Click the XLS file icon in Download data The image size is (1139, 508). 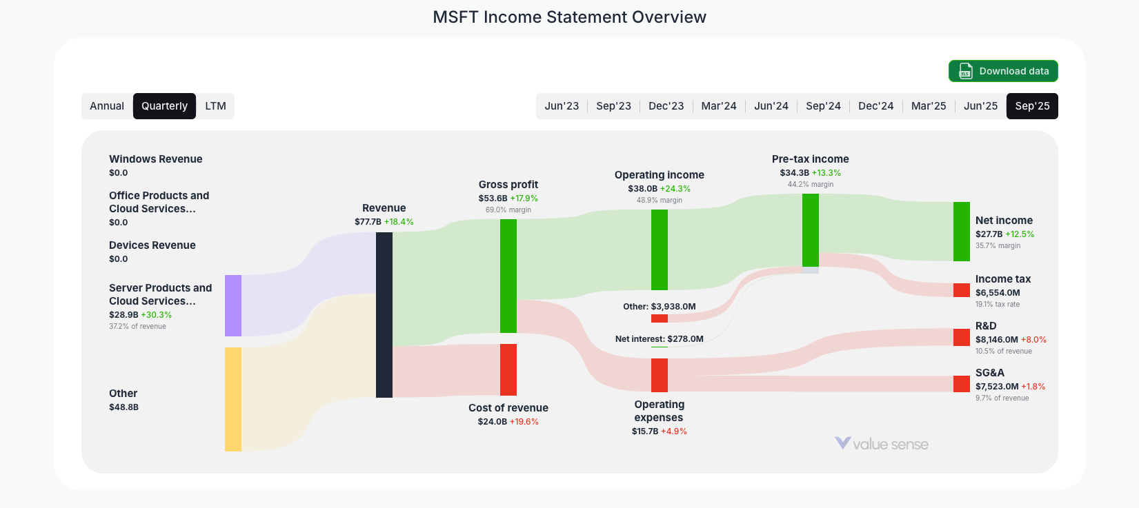[x=965, y=71]
